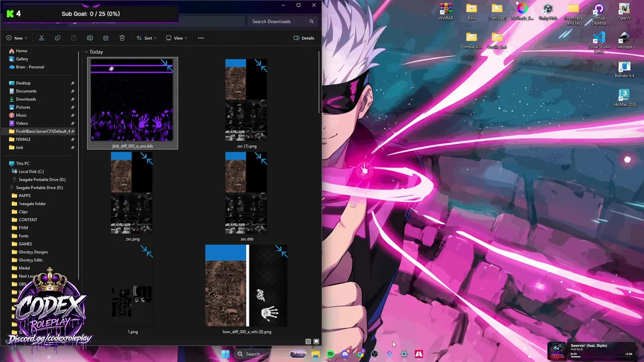Open Brian - Personal OneDrive entry
This screenshot has width=644, height=362.
tap(26, 67)
